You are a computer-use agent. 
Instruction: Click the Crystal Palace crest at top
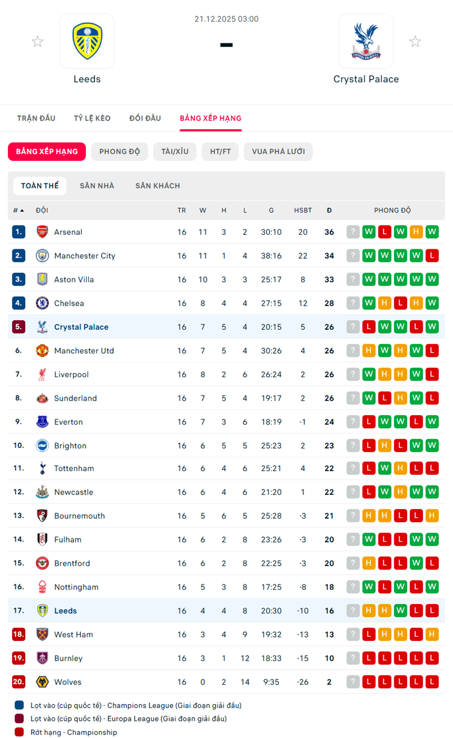[x=366, y=41]
